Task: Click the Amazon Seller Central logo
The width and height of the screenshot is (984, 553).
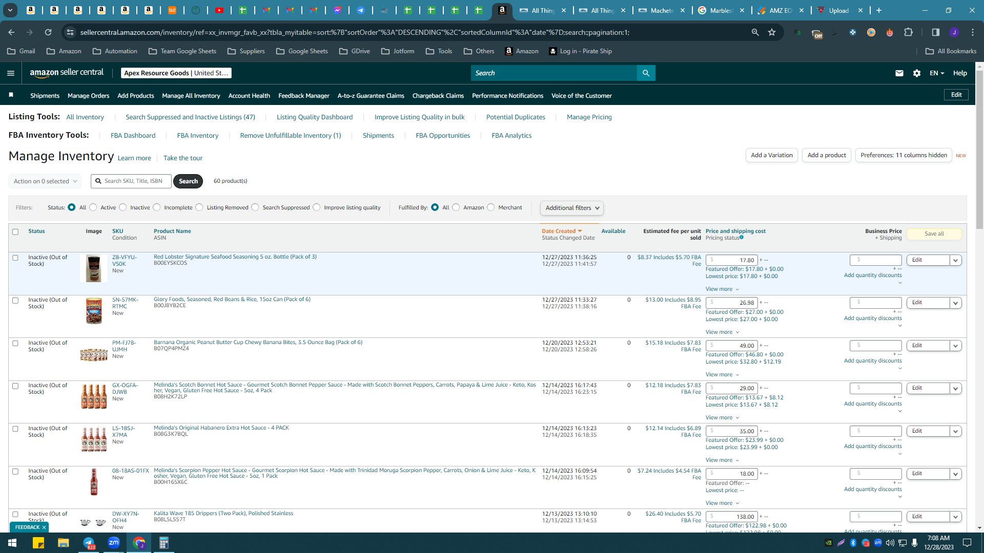Action: click(67, 73)
